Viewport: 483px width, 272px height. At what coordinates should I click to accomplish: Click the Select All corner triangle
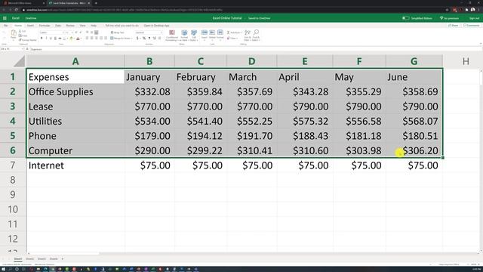[x=20, y=61]
